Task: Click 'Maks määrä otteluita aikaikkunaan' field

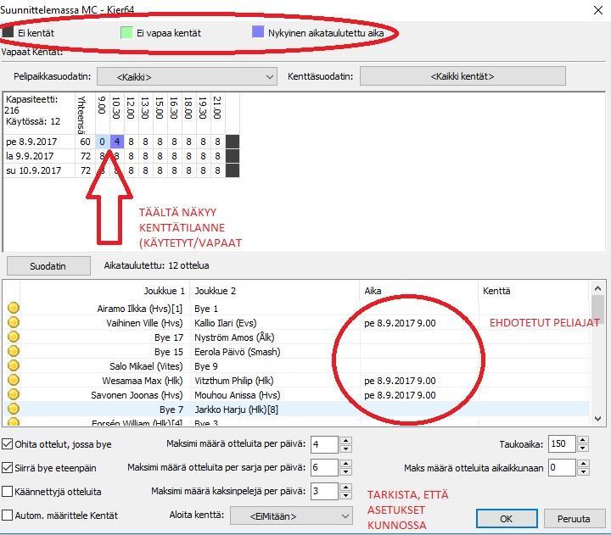Action: pyautogui.click(x=562, y=468)
